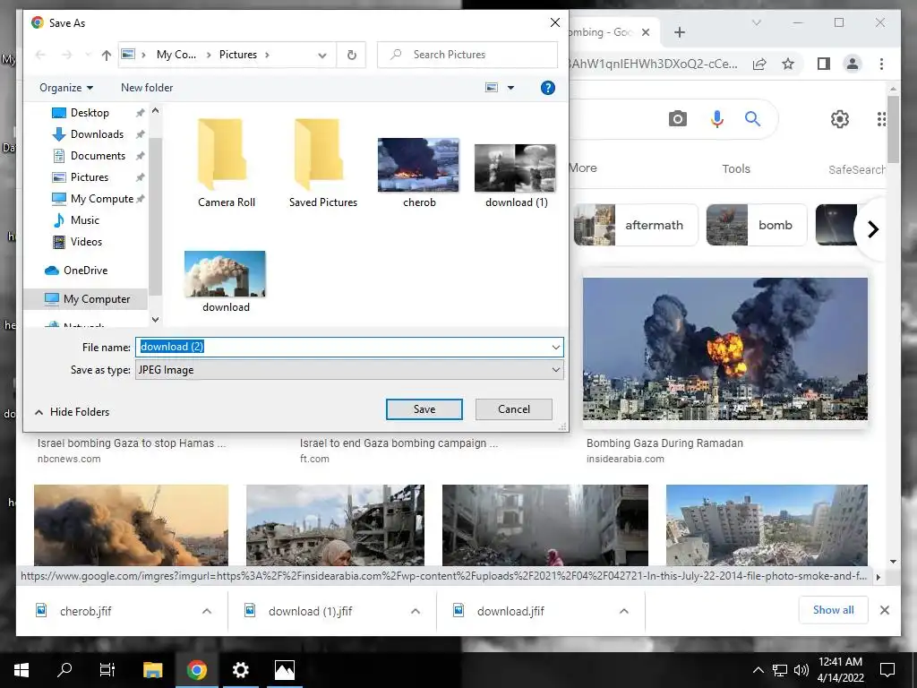The height and width of the screenshot is (688, 917).
Task: Open Organize menu
Action: (66, 88)
